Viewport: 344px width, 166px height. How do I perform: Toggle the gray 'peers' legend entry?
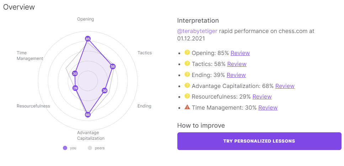[96, 148]
